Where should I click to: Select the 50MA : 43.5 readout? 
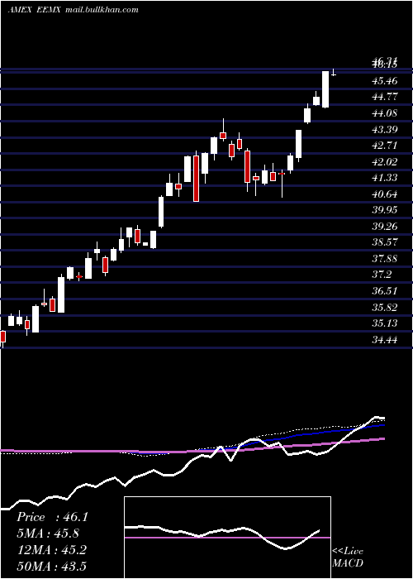[52, 566]
